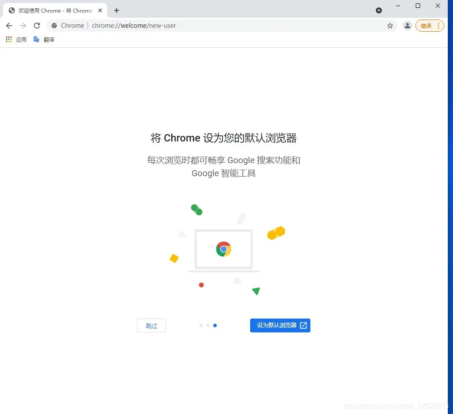Select the 欢迎使用 Chrome tab
This screenshot has height=414, width=453.
click(55, 11)
